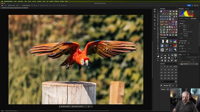Collapse the Leinwand section
Image resolution: width=200 pixels, height=112 pixels.
(x=179, y=24)
